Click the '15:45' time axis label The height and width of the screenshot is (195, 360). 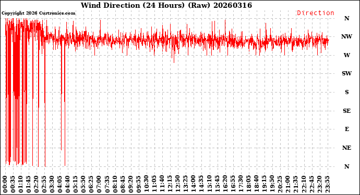click(217, 184)
